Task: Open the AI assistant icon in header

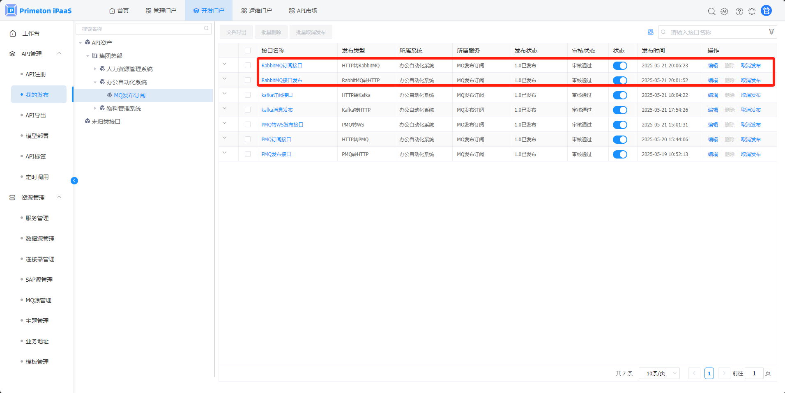Action: coord(724,11)
